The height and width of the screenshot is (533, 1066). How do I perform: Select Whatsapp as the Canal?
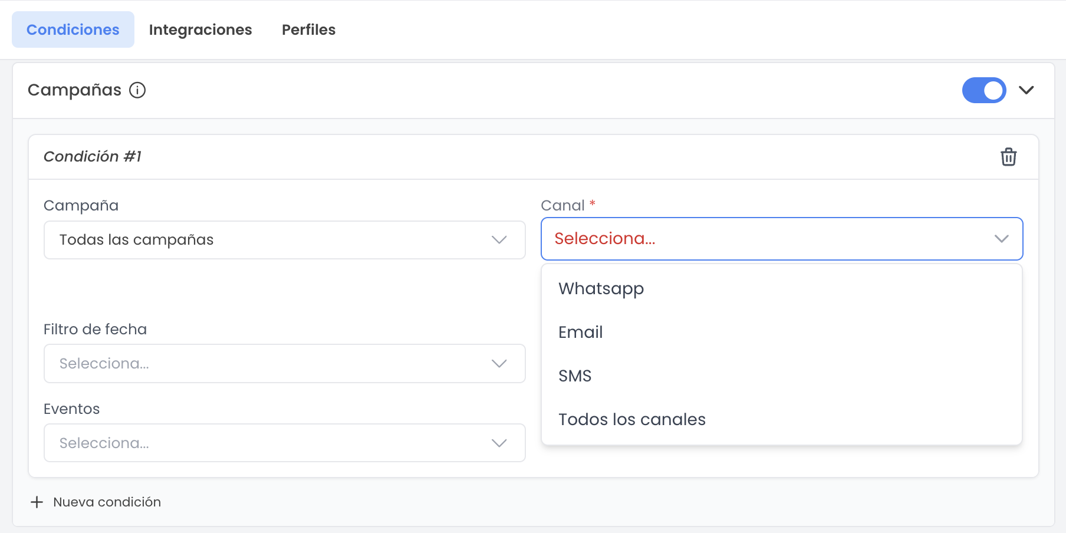coord(601,288)
